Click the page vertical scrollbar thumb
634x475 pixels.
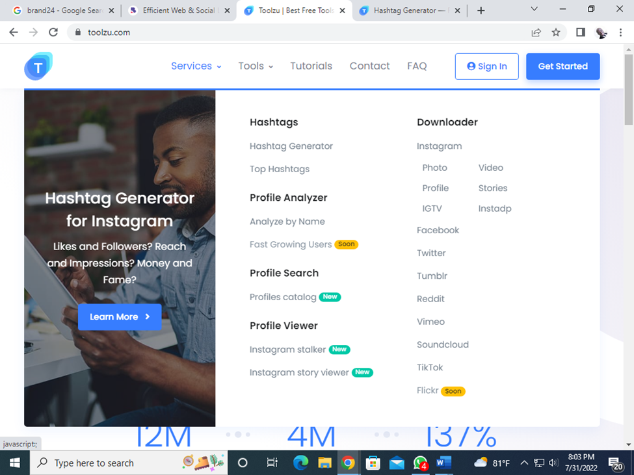[x=628, y=90]
